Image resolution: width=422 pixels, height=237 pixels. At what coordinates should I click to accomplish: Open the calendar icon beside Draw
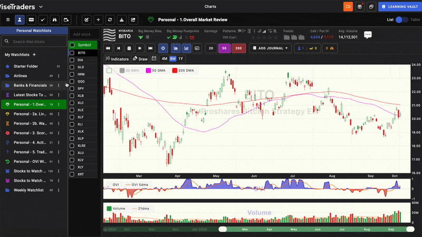click(154, 59)
